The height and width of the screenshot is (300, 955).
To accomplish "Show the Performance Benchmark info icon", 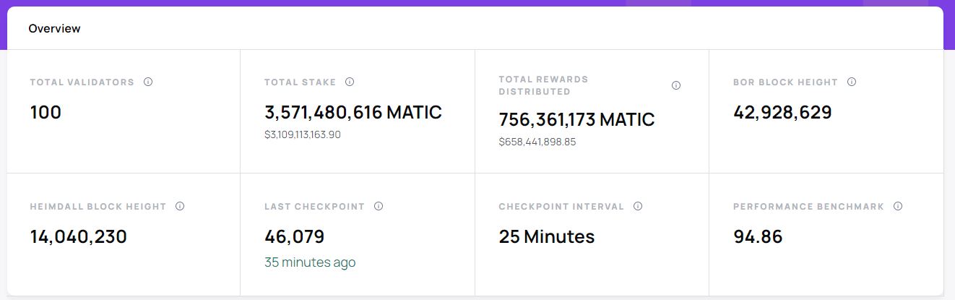I will 898,207.
